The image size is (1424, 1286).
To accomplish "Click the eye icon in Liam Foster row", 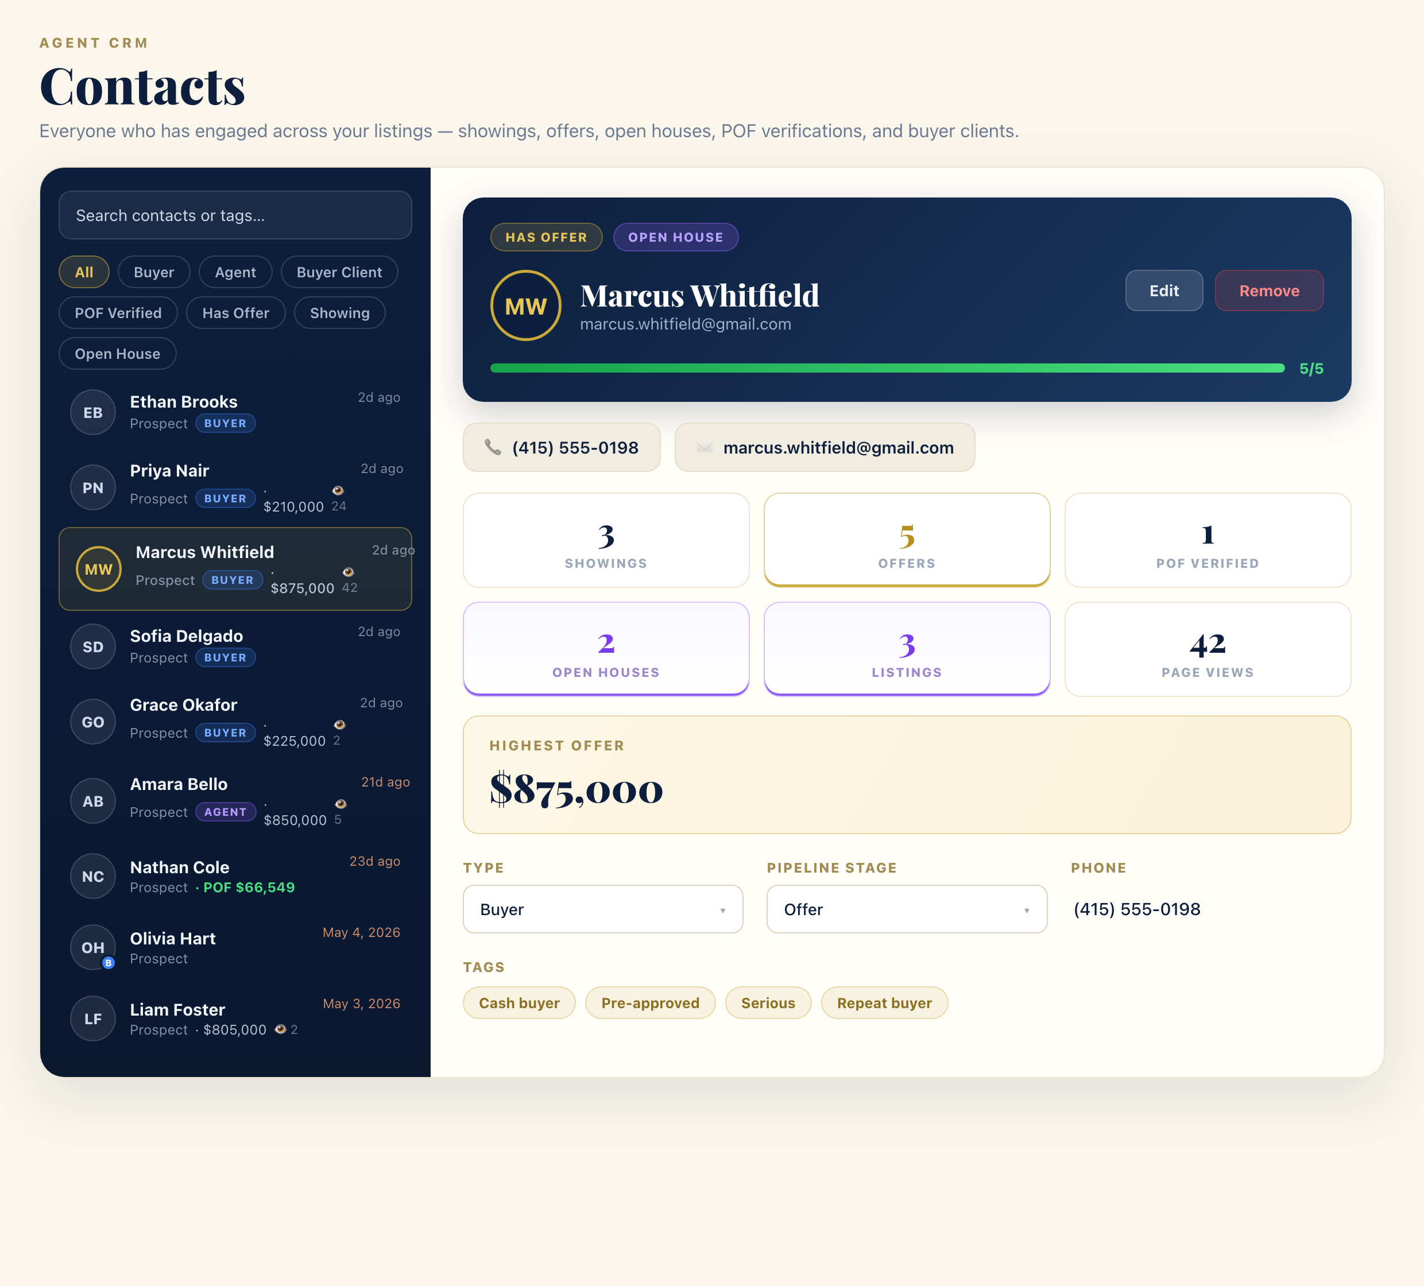I will [x=280, y=1029].
